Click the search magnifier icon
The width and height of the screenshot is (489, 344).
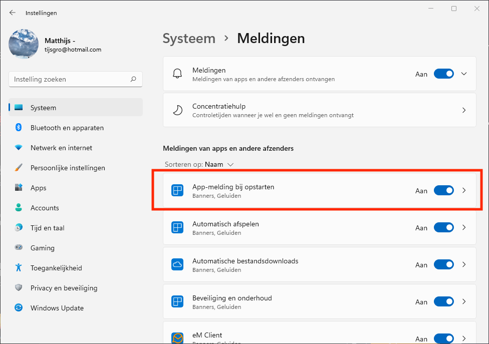click(133, 79)
